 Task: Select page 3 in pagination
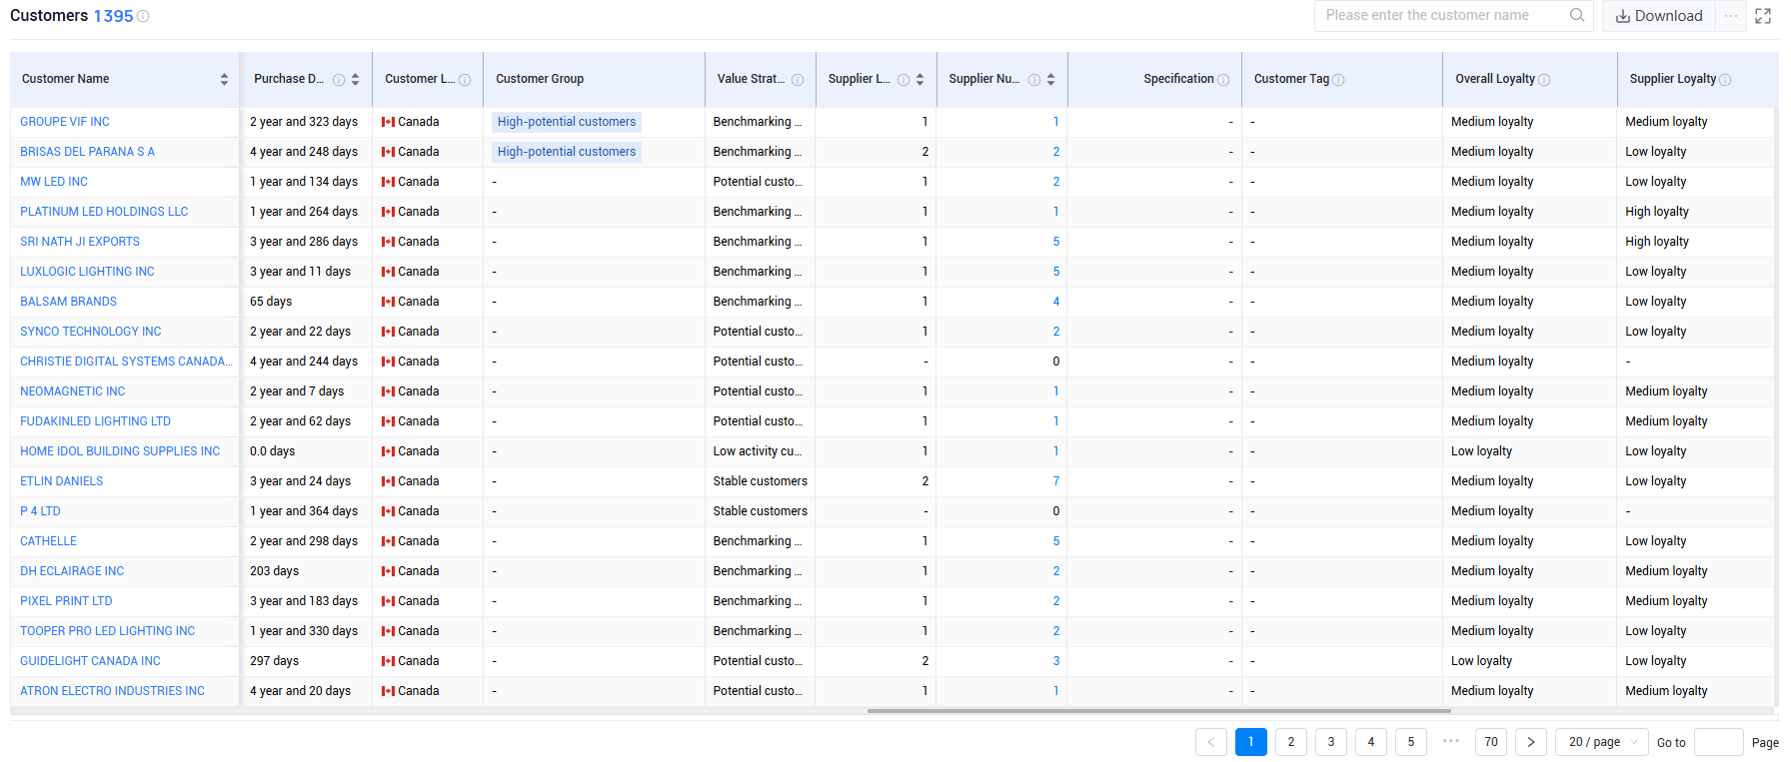[1331, 742]
